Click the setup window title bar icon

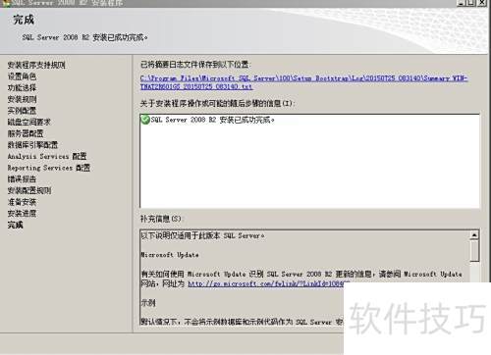click(x=6, y=3)
